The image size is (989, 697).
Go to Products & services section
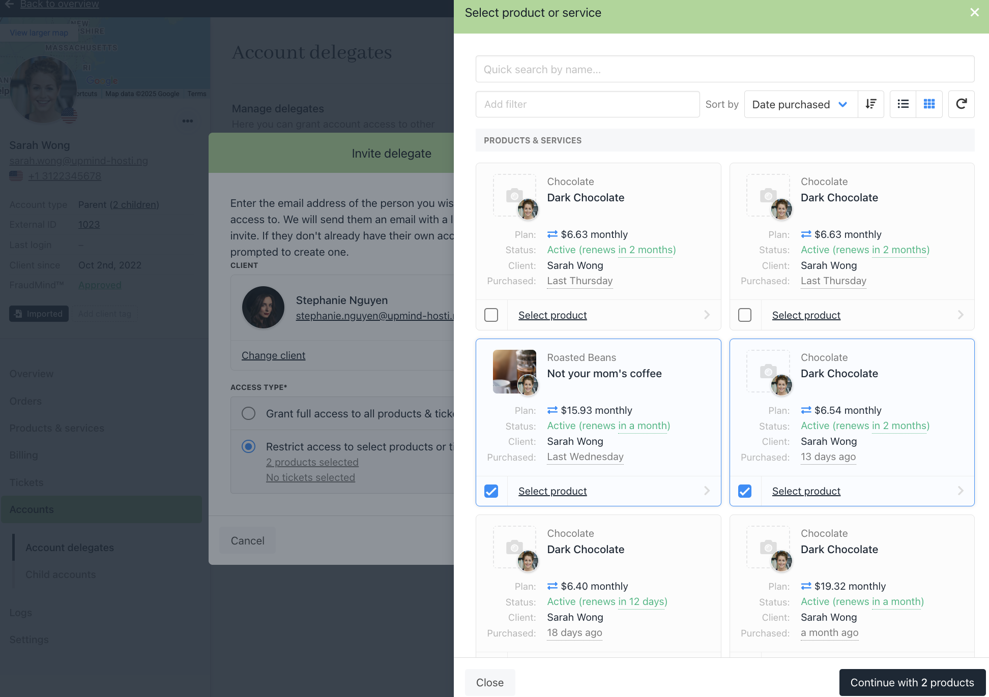tap(56, 428)
